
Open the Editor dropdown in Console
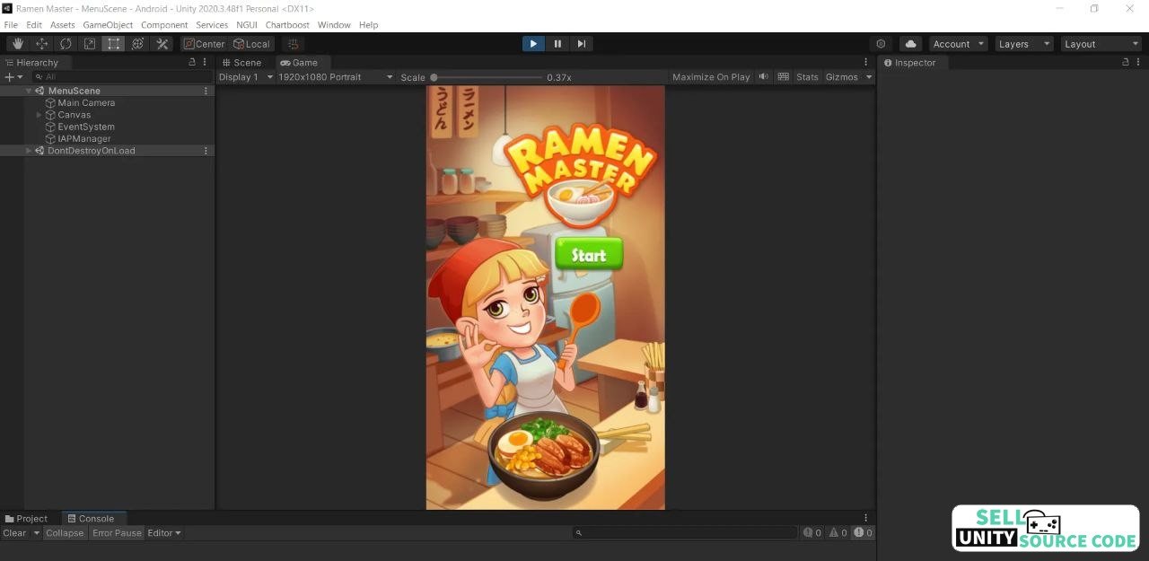tap(164, 533)
